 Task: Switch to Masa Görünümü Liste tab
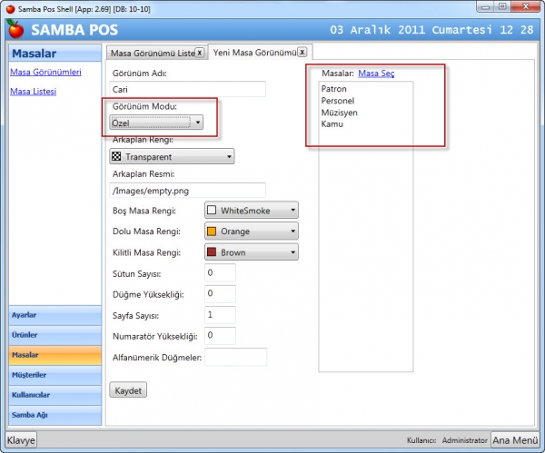(153, 54)
